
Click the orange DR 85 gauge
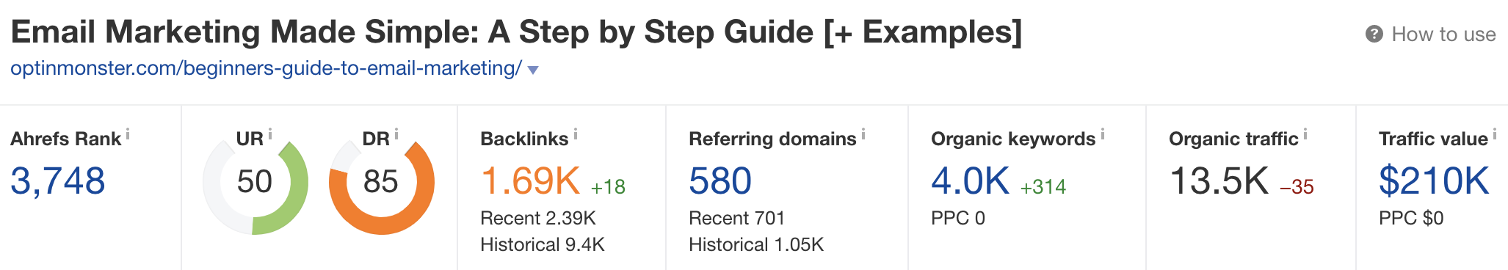point(382,182)
